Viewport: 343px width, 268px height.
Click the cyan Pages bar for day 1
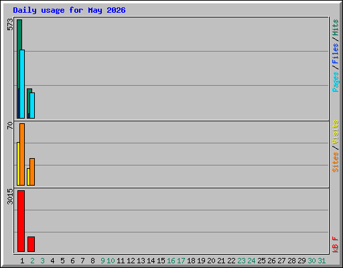(22, 84)
